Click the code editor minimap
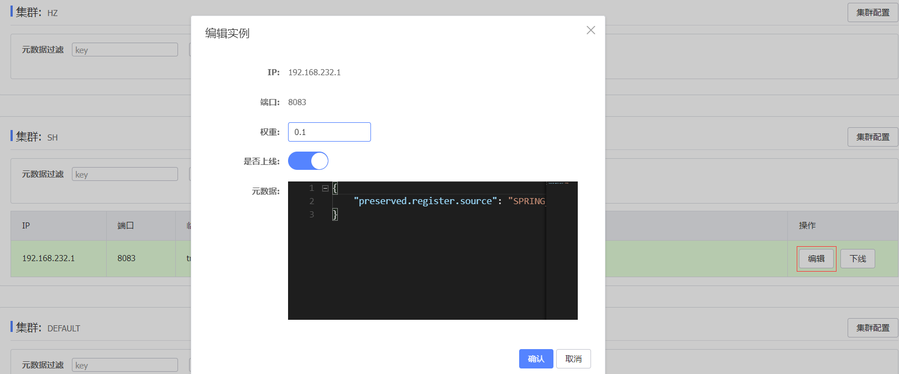This screenshot has height=374, width=899. (562, 251)
